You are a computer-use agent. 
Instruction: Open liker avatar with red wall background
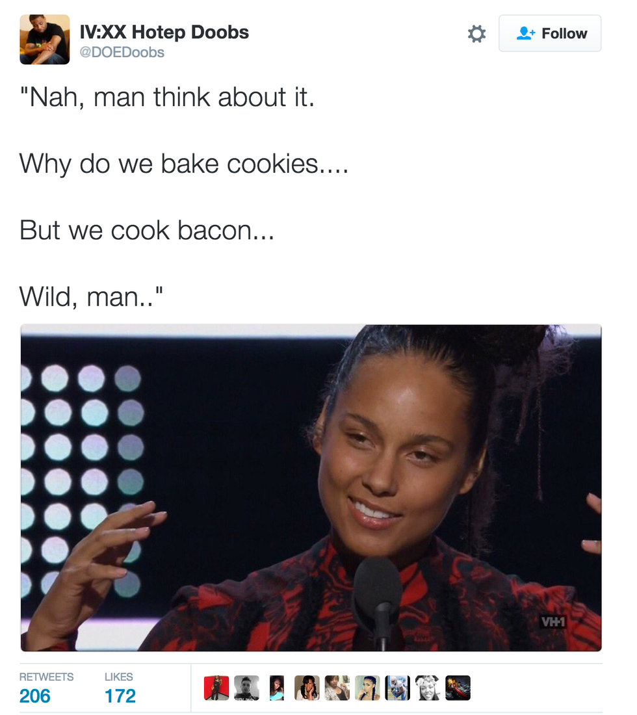pyautogui.click(x=216, y=688)
